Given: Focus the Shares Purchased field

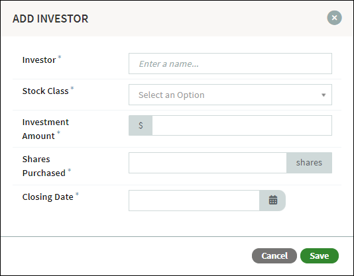Looking at the screenshot, I should click(x=207, y=163).
